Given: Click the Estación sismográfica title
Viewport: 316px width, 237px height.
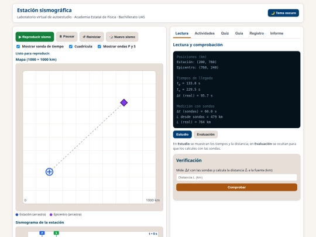Looking at the screenshot, I should click(x=44, y=11).
